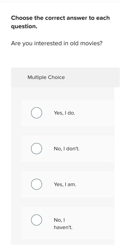This screenshot has width=120, height=245.
Task: Tap the "No, I haven't." answer text
Action: [x=63, y=224]
